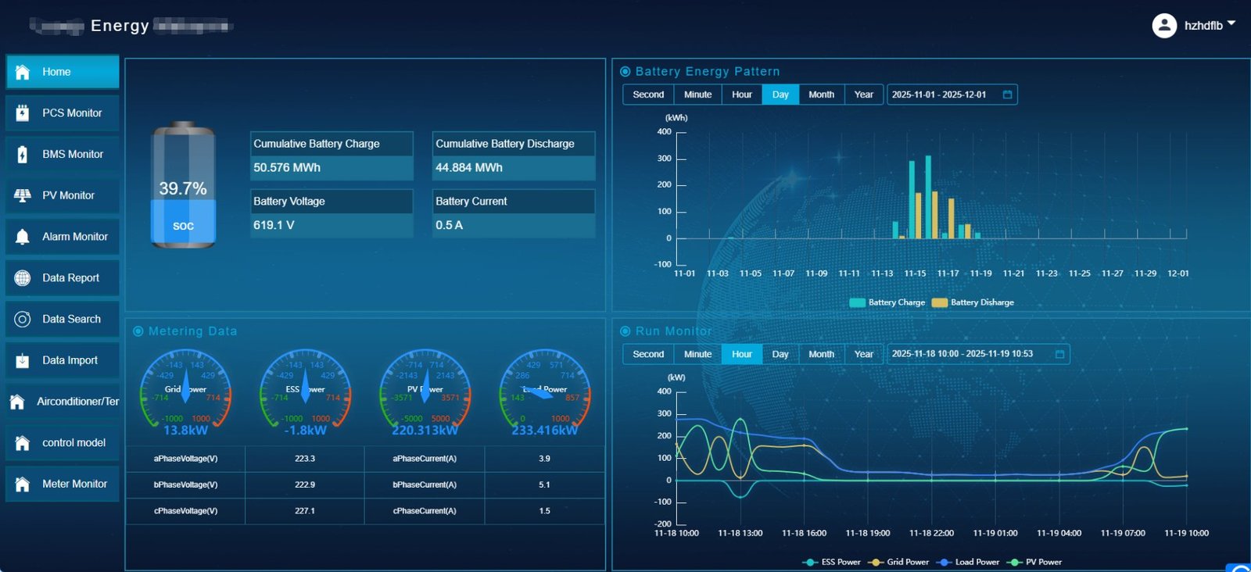
Task: Click the SOC battery graphic
Action: [x=183, y=185]
